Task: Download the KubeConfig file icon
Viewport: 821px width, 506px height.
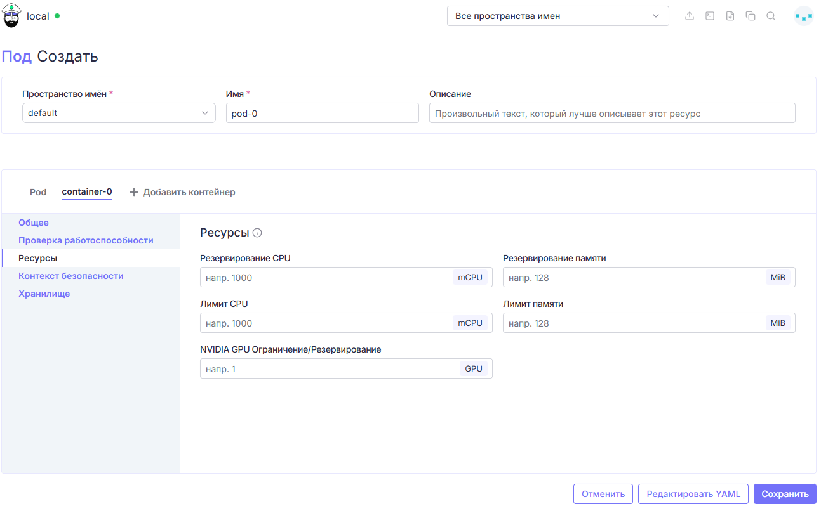Action: pyautogui.click(x=730, y=16)
